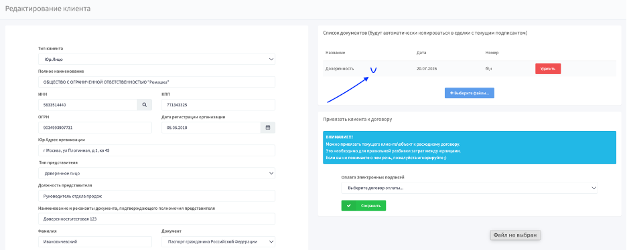Click into the Фамилия input field
The height and width of the screenshot is (250, 627).
(x=95, y=241)
